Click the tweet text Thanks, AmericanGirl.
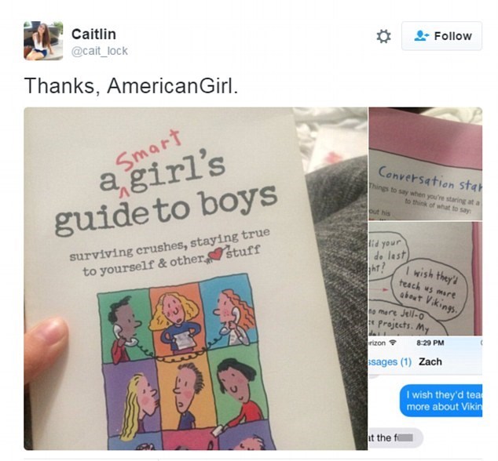Image resolution: width=498 pixels, height=461 pixels. tap(131, 85)
